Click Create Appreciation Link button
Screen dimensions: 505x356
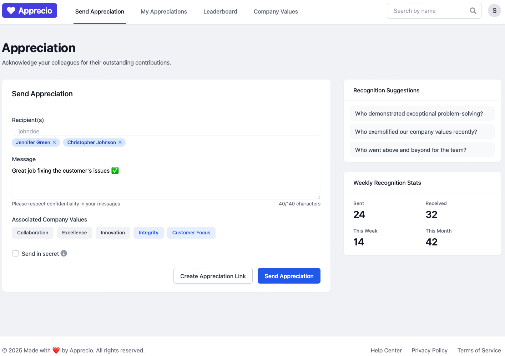coord(213,276)
